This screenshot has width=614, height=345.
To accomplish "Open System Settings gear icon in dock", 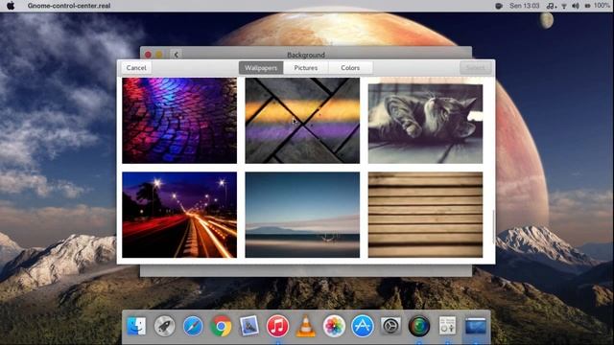I will [x=390, y=326].
